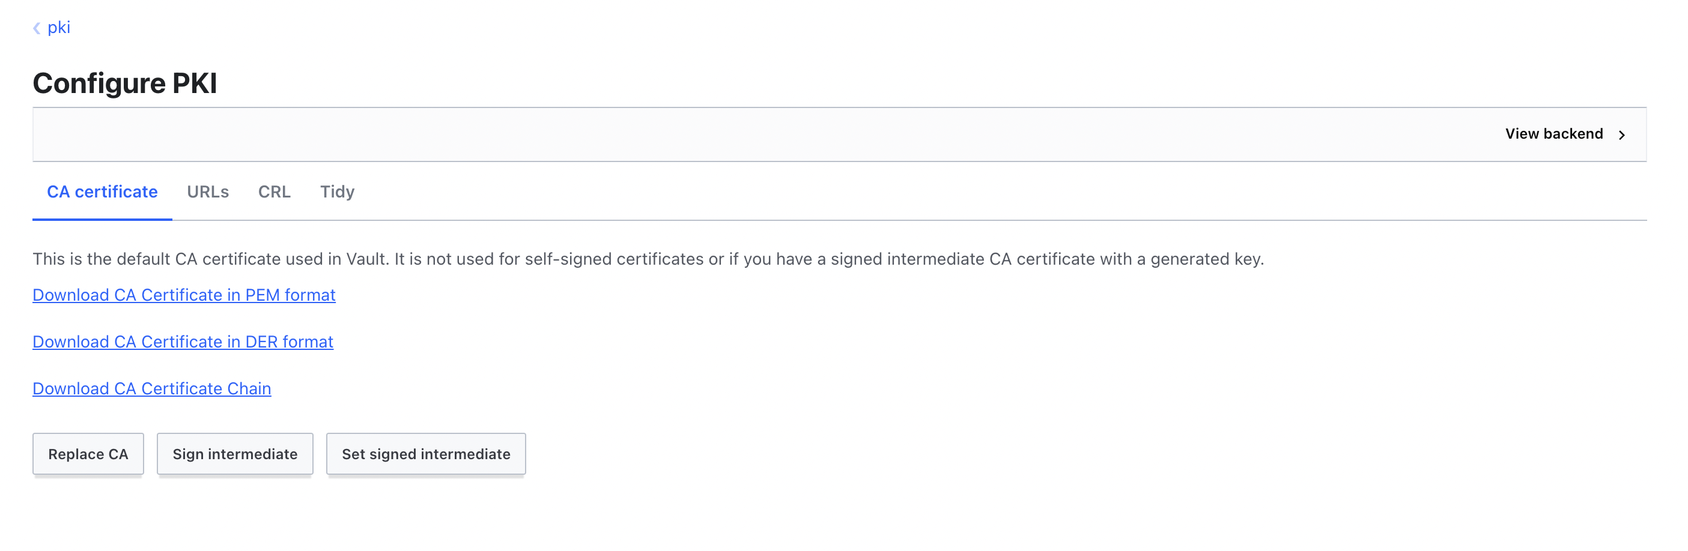1688x551 pixels.
Task: Click the arrow icon after View backend
Action: [x=1622, y=135]
